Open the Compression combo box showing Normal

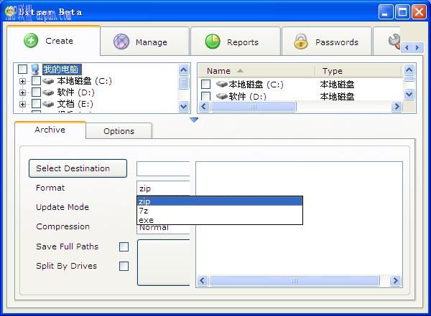(163, 229)
